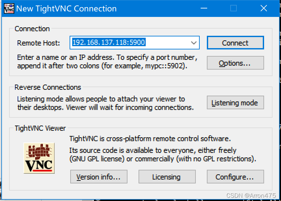
Task: Open the Licensing information
Action: click(167, 177)
